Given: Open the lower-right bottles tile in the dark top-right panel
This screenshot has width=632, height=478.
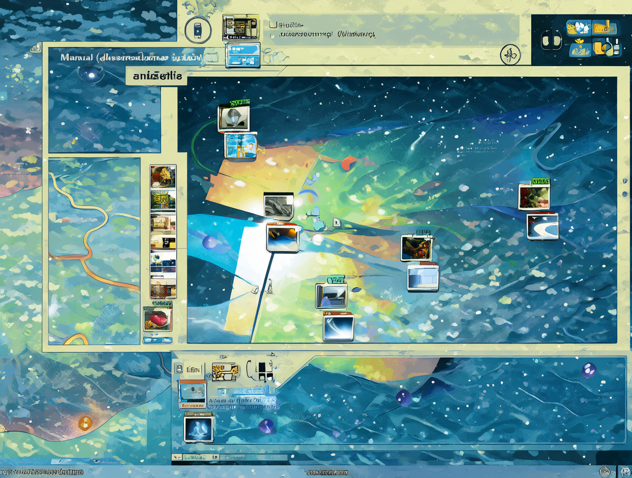Looking at the screenshot, I should 606,47.
